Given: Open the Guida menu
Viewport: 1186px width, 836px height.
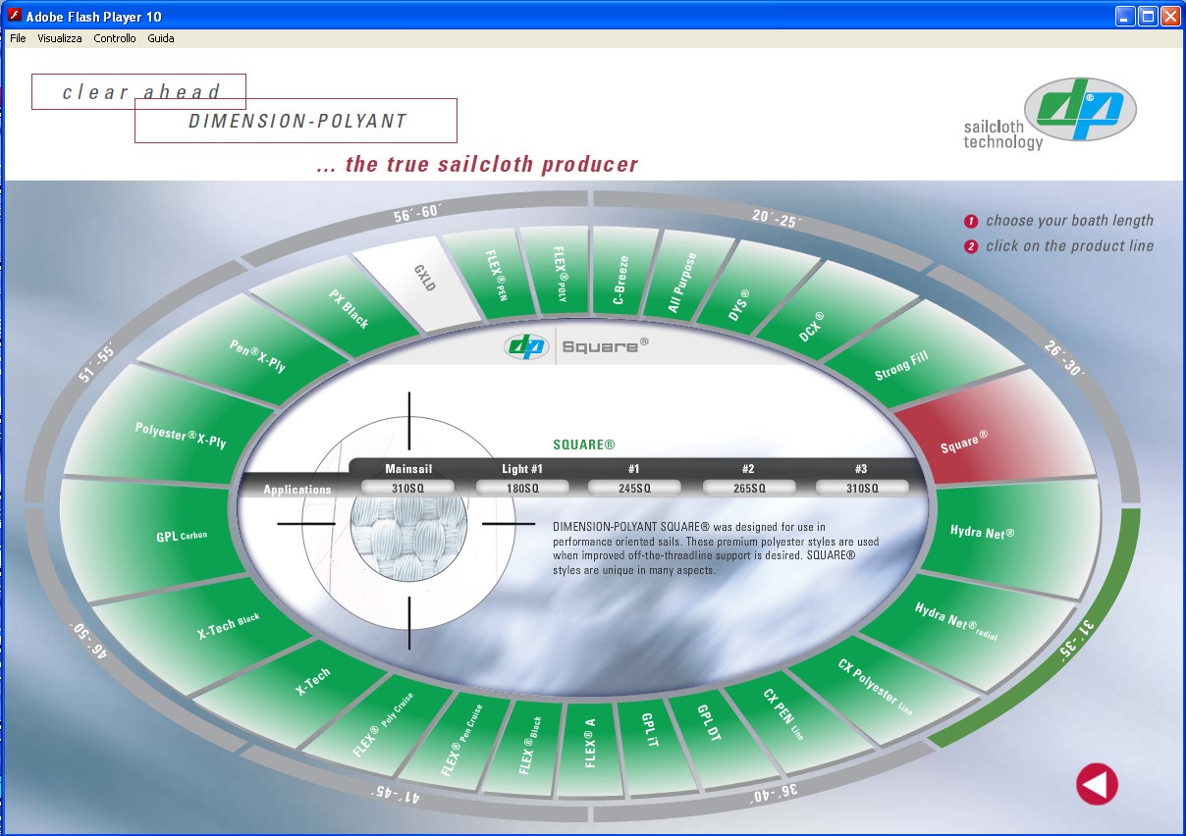Looking at the screenshot, I should point(161,38).
